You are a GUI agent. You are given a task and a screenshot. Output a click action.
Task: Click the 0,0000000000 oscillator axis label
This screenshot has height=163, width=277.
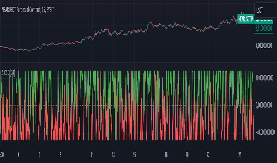click(265, 106)
